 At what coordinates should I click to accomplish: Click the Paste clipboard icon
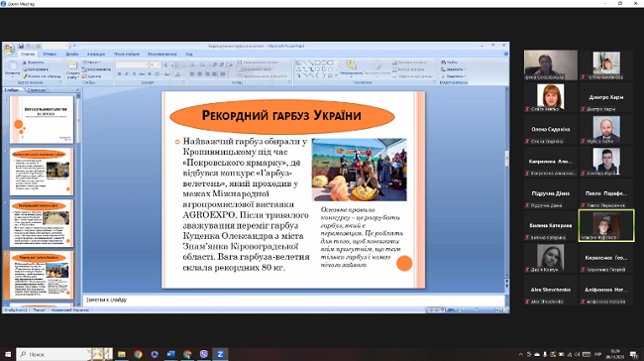[13, 66]
